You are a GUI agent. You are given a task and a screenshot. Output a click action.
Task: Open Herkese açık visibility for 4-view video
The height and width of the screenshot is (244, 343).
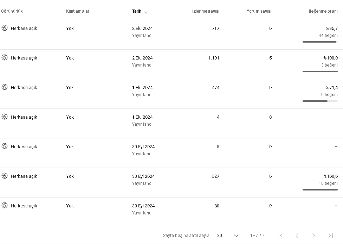24,117
